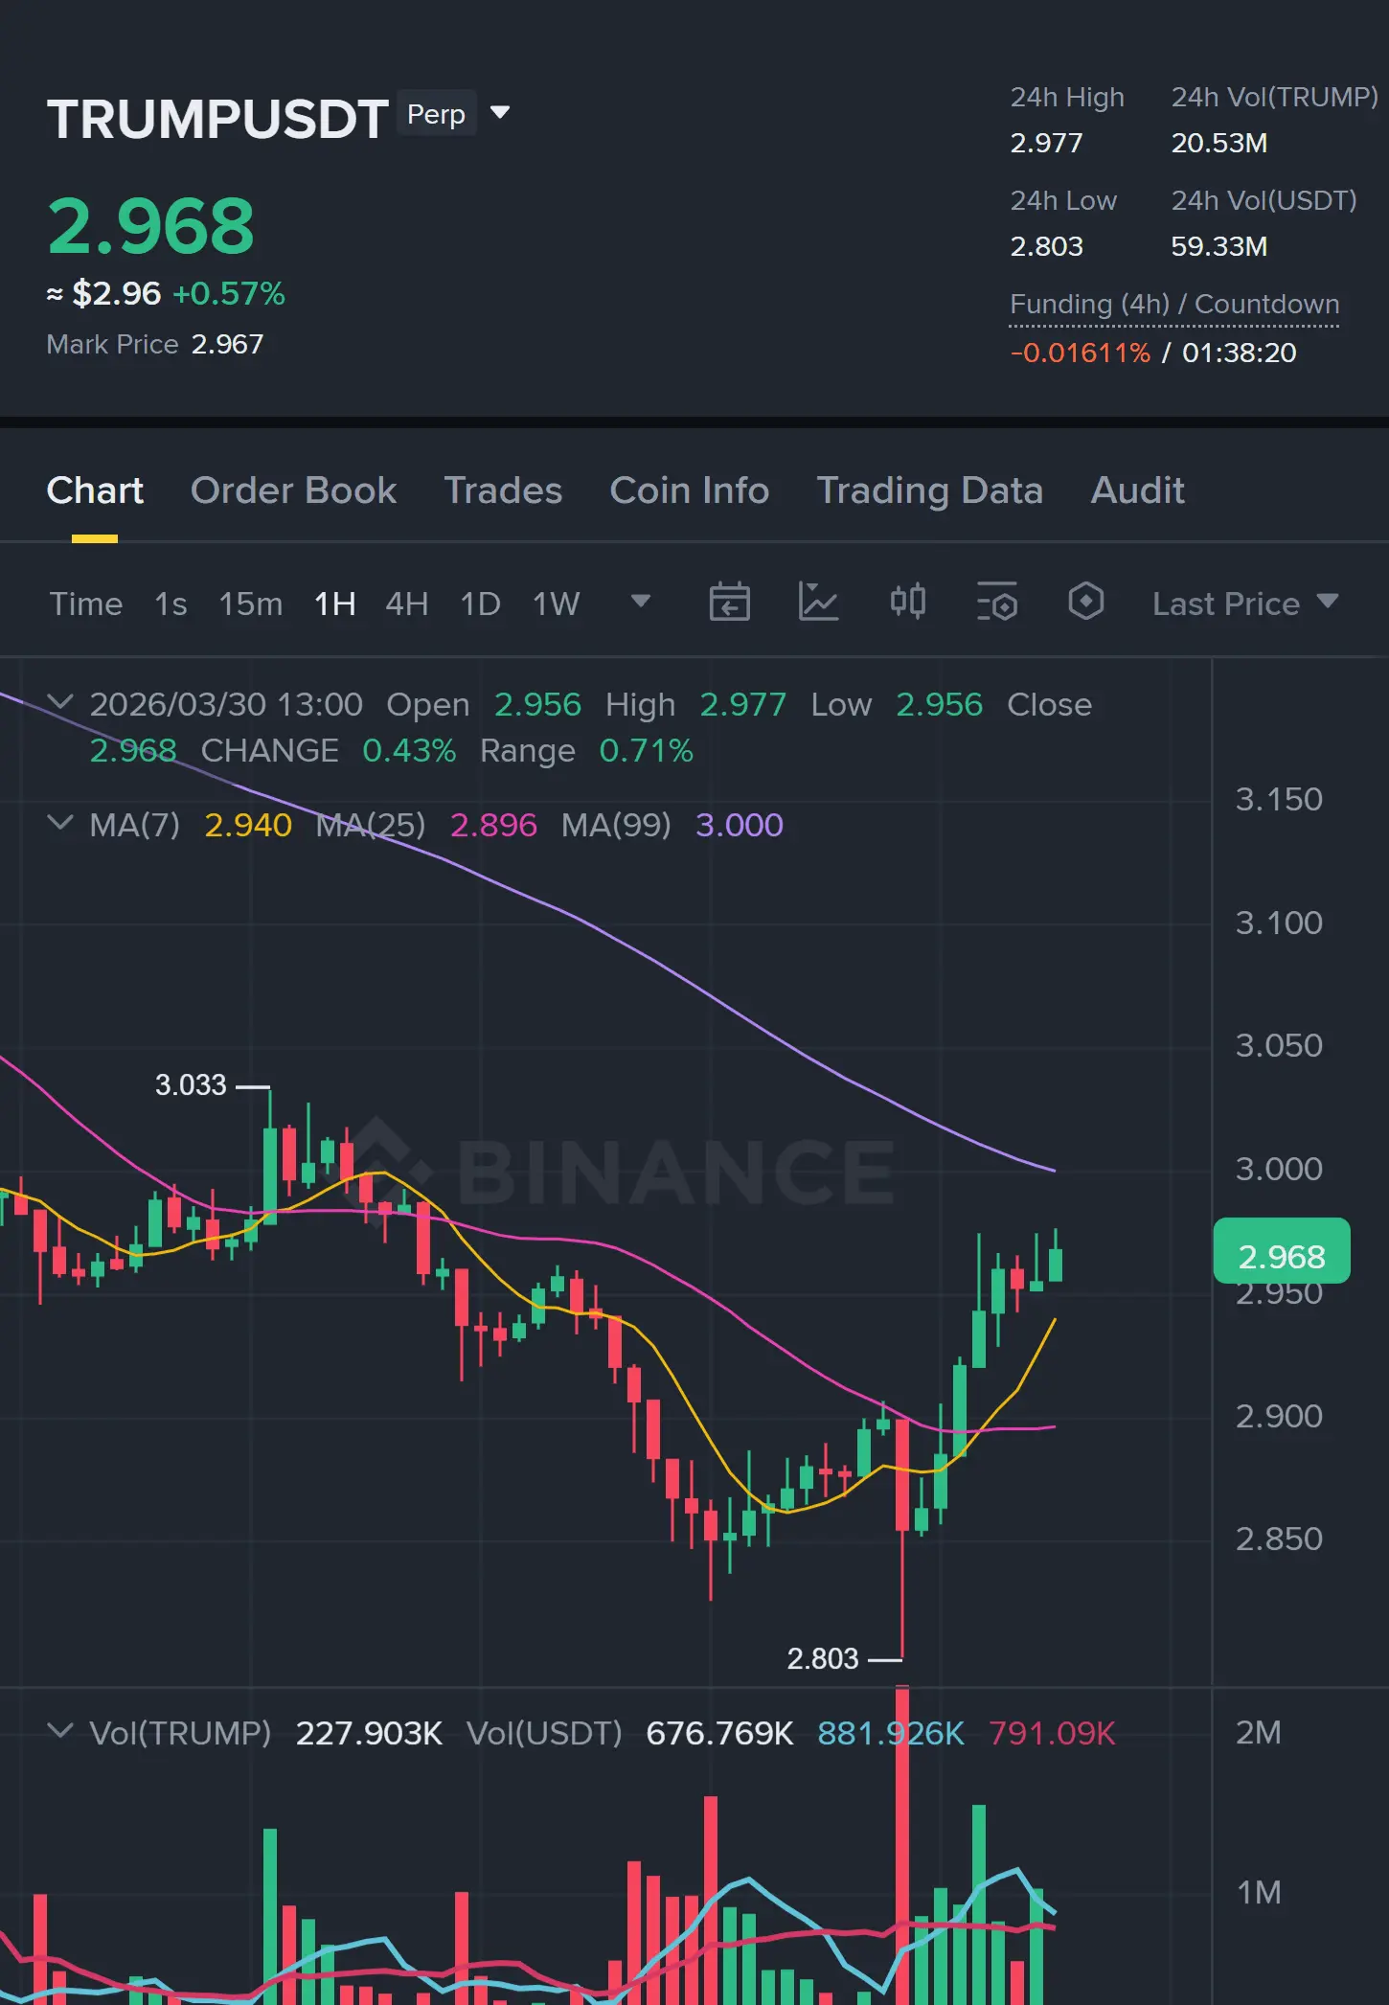Open the calendar date jump icon
Viewport: 1389px width, 2005px height.
[x=729, y=603]
